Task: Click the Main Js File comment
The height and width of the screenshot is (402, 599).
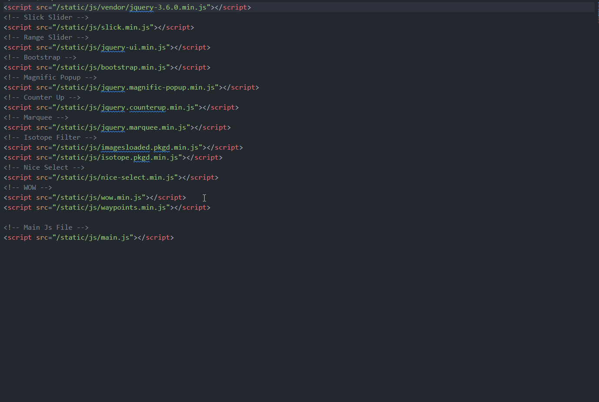Action: click(x=46, y=228)
